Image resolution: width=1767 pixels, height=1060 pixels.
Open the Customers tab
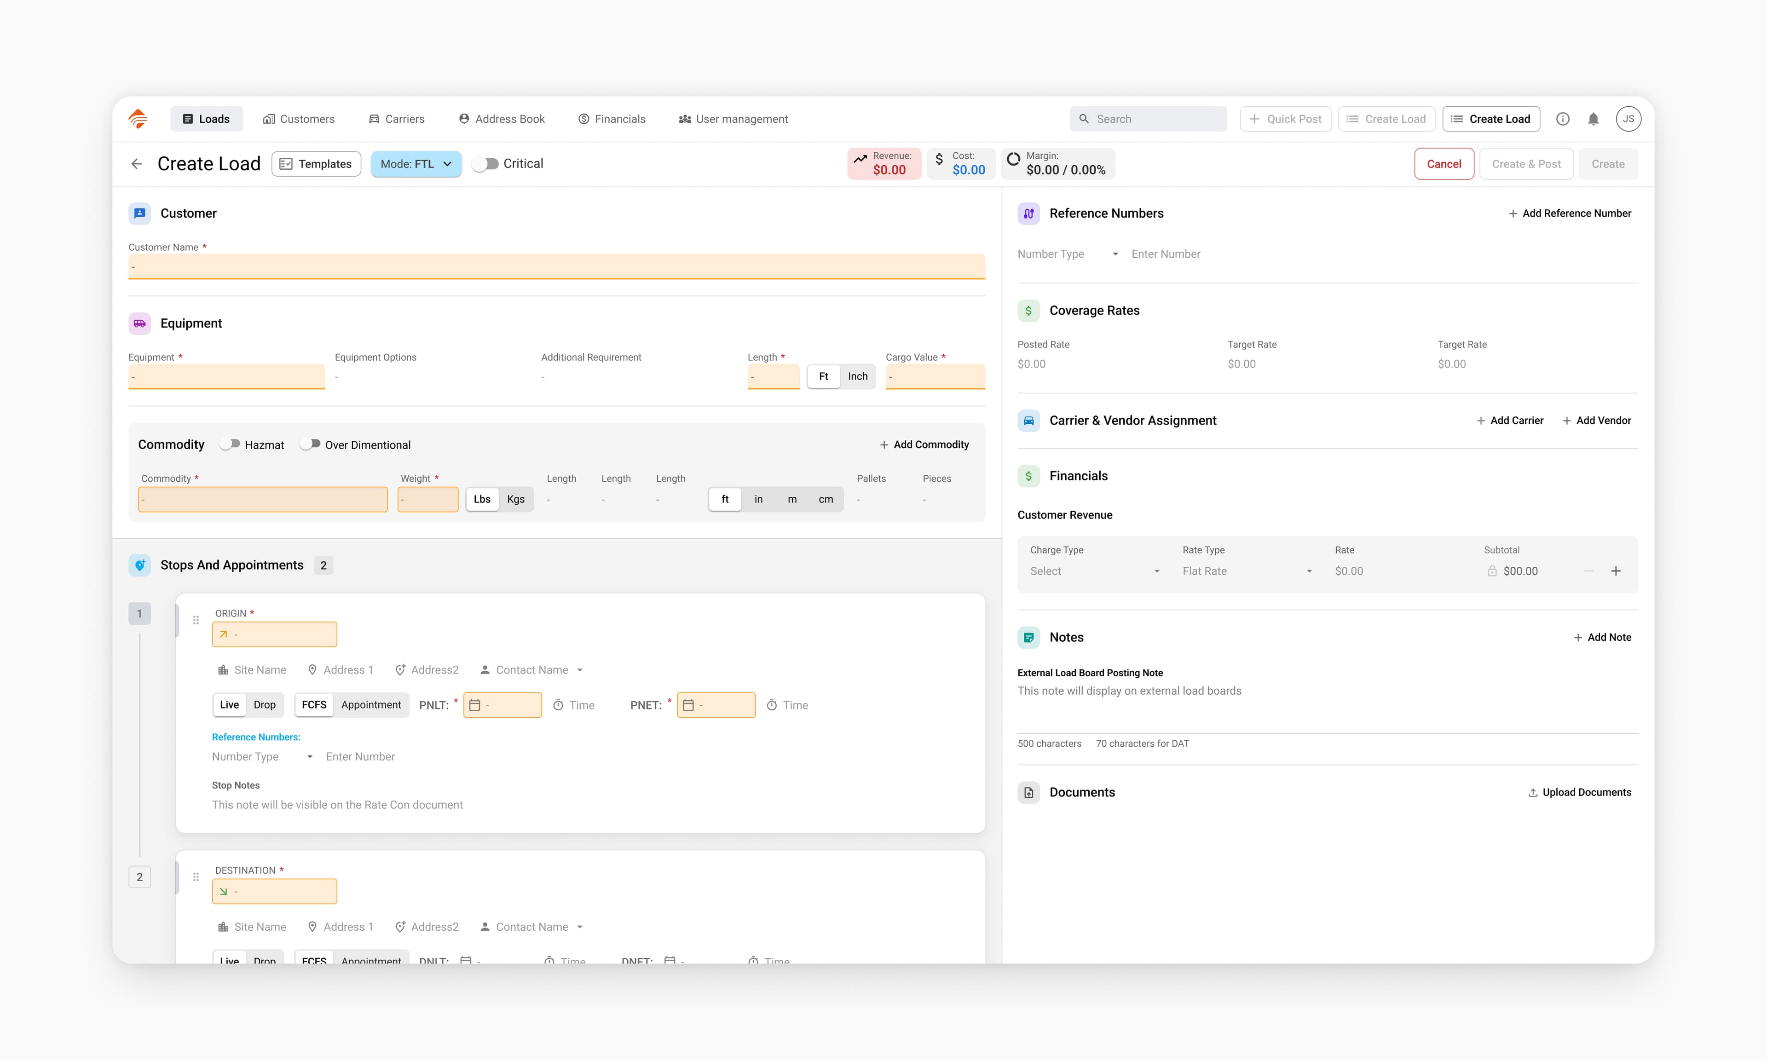pyautogui.click(x=299, y=119)
